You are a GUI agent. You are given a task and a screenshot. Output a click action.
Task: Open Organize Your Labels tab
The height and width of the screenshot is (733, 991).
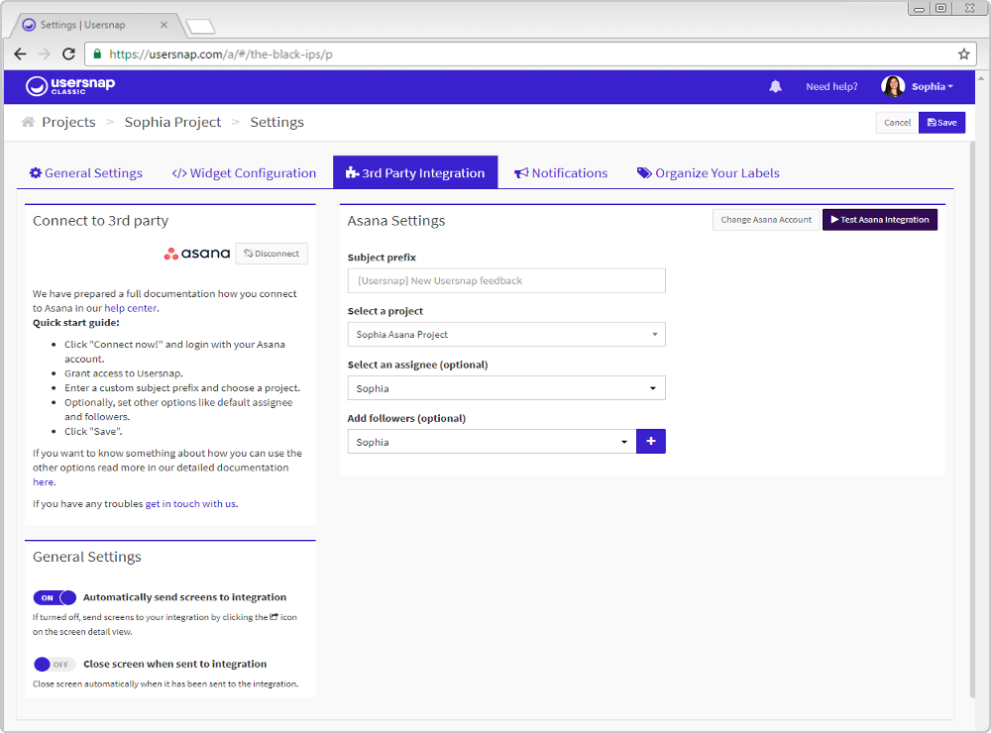[x=709, y=173]
